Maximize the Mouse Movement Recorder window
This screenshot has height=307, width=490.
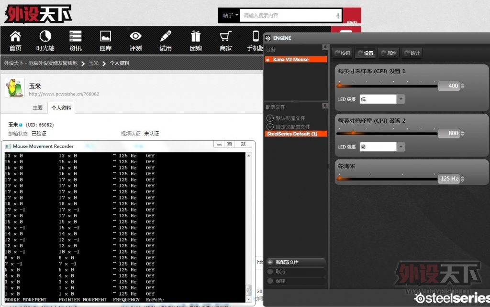click(229, 144)
